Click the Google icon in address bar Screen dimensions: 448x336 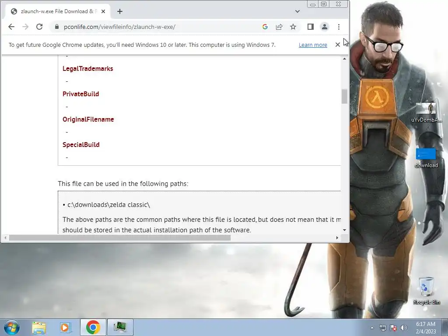coord(265,27)
